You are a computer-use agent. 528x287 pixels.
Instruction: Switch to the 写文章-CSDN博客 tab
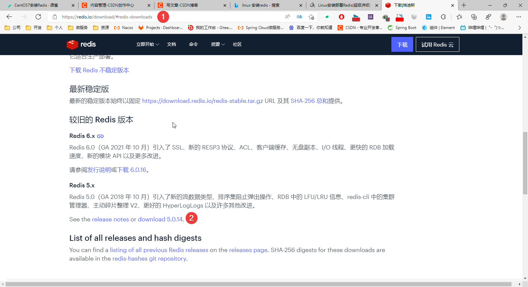click(x=192, y=5)
